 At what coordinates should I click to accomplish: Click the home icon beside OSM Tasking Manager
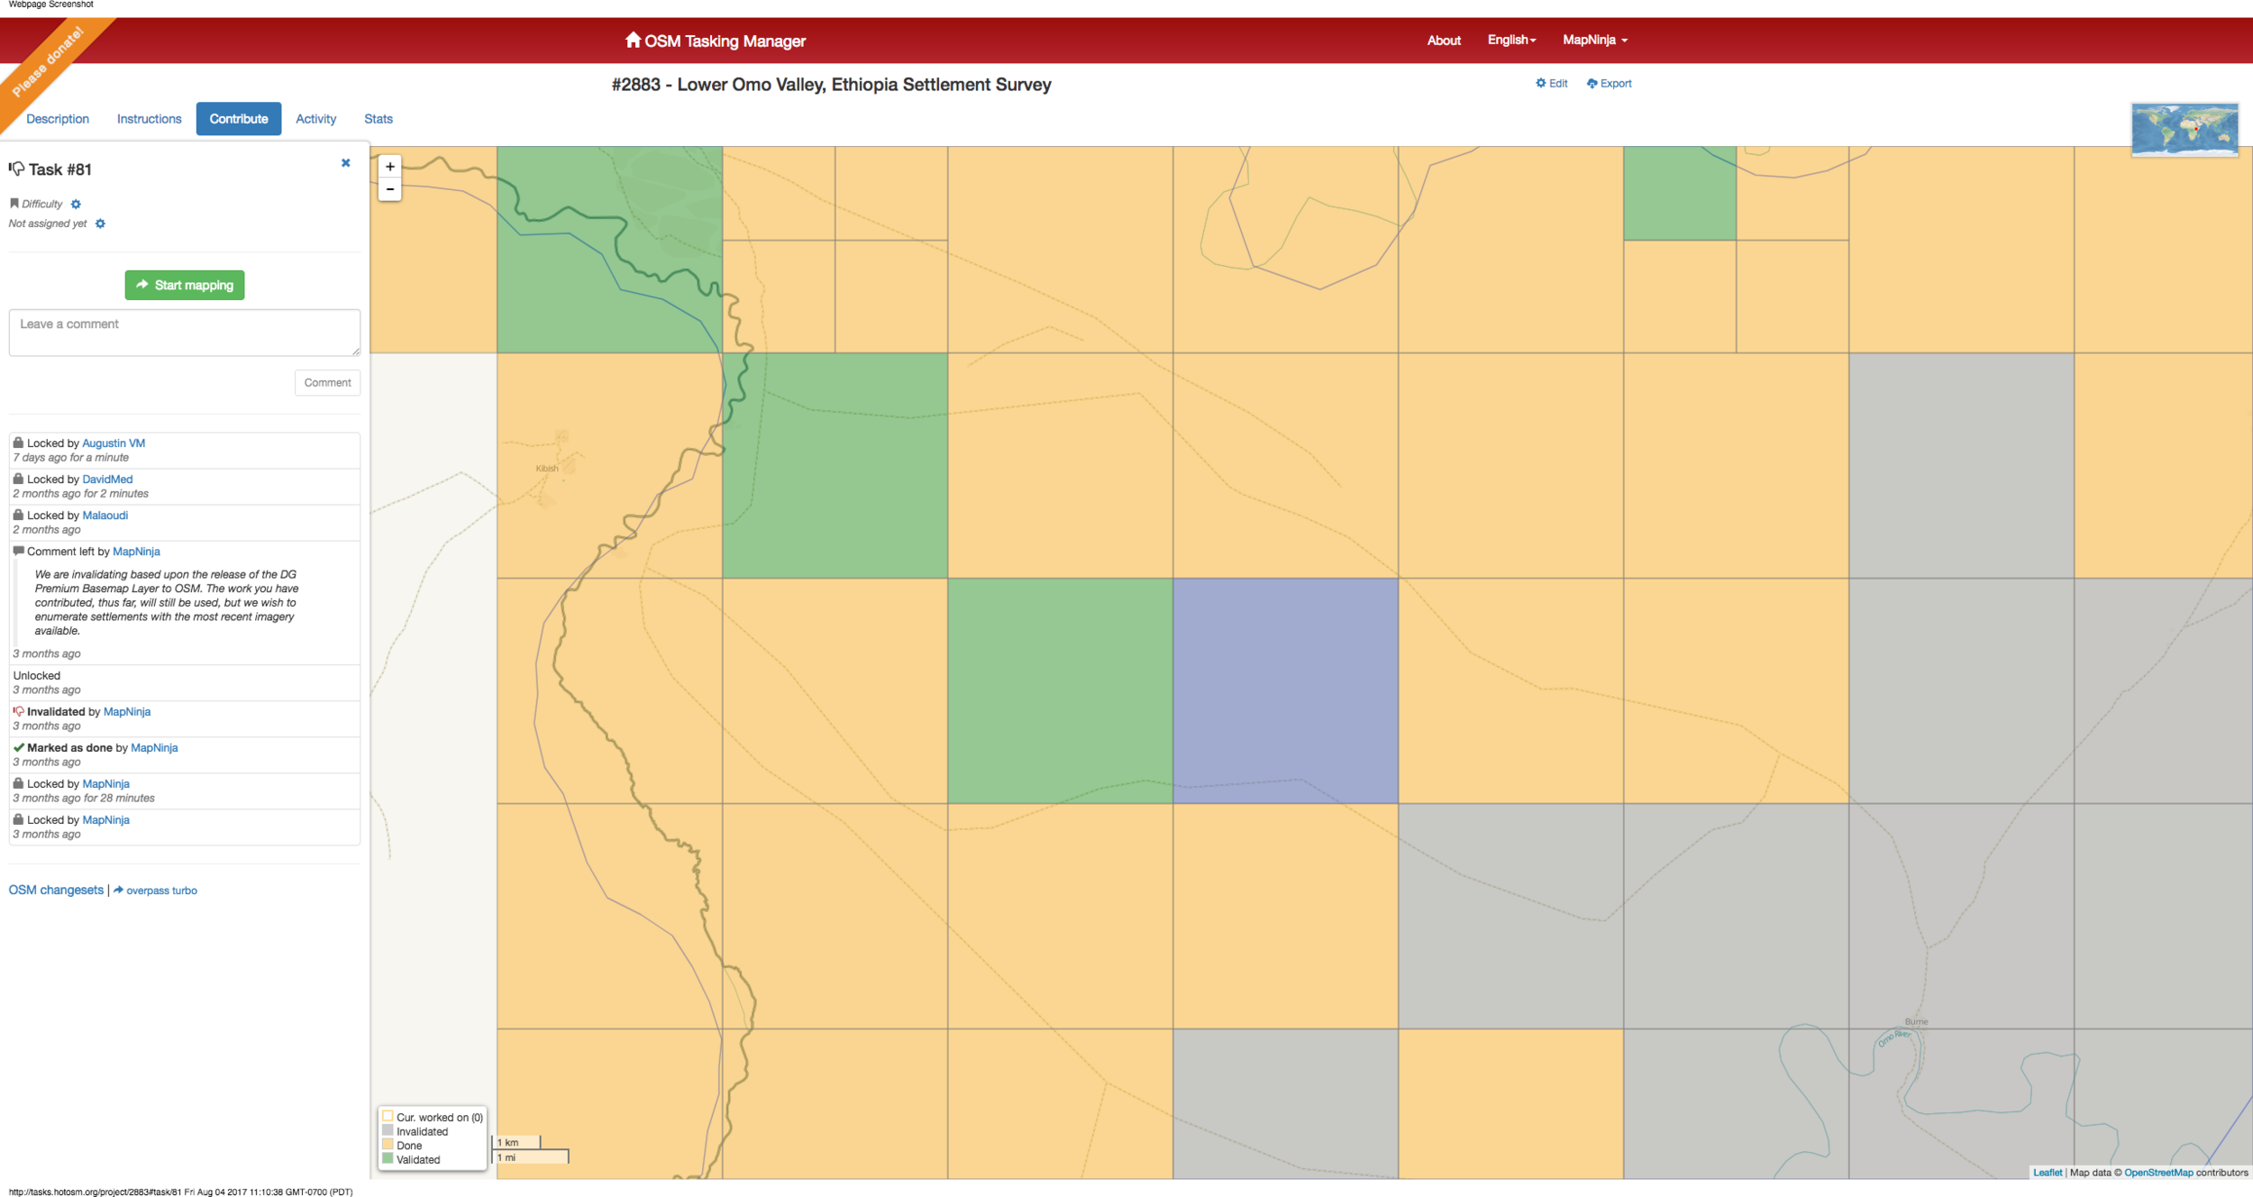633,40
